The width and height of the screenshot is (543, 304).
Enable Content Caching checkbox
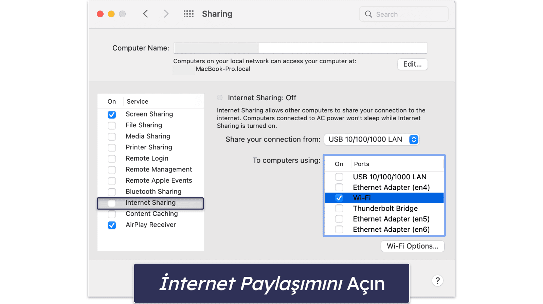(x=112, y=214)
